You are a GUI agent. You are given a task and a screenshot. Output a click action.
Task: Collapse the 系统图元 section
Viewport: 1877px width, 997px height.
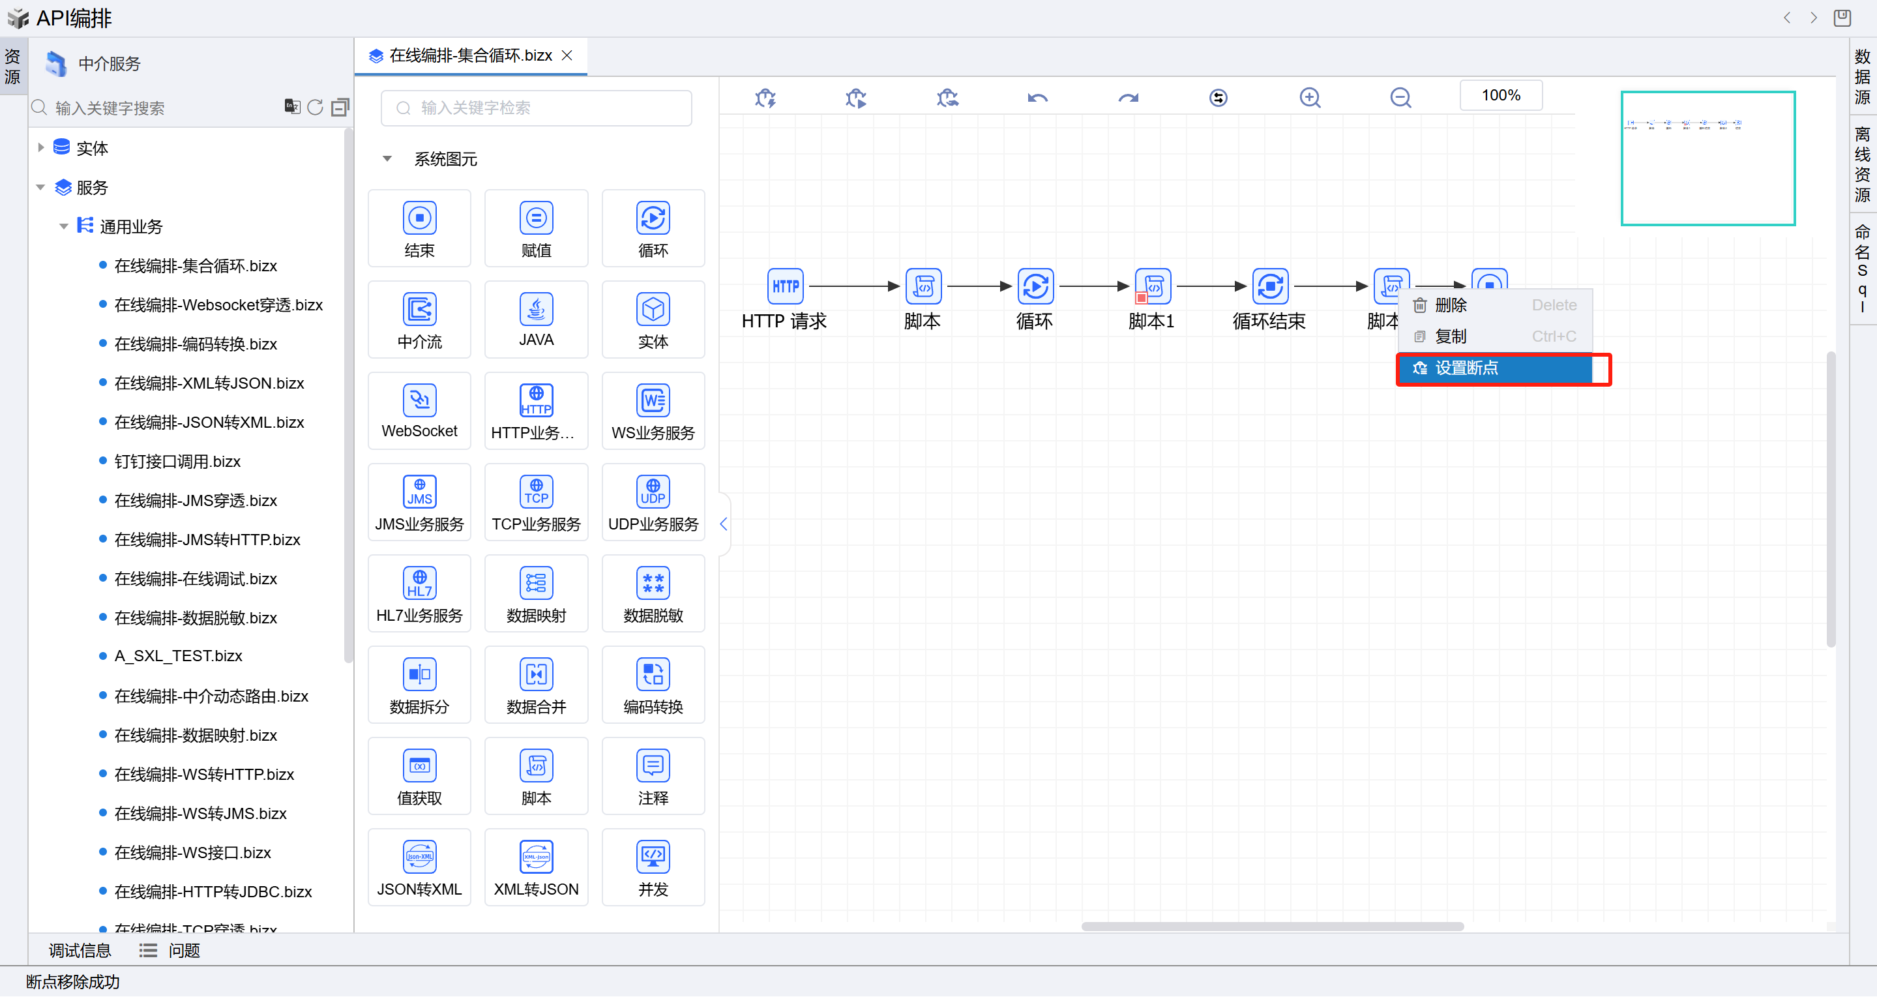[x=387, y=159]
